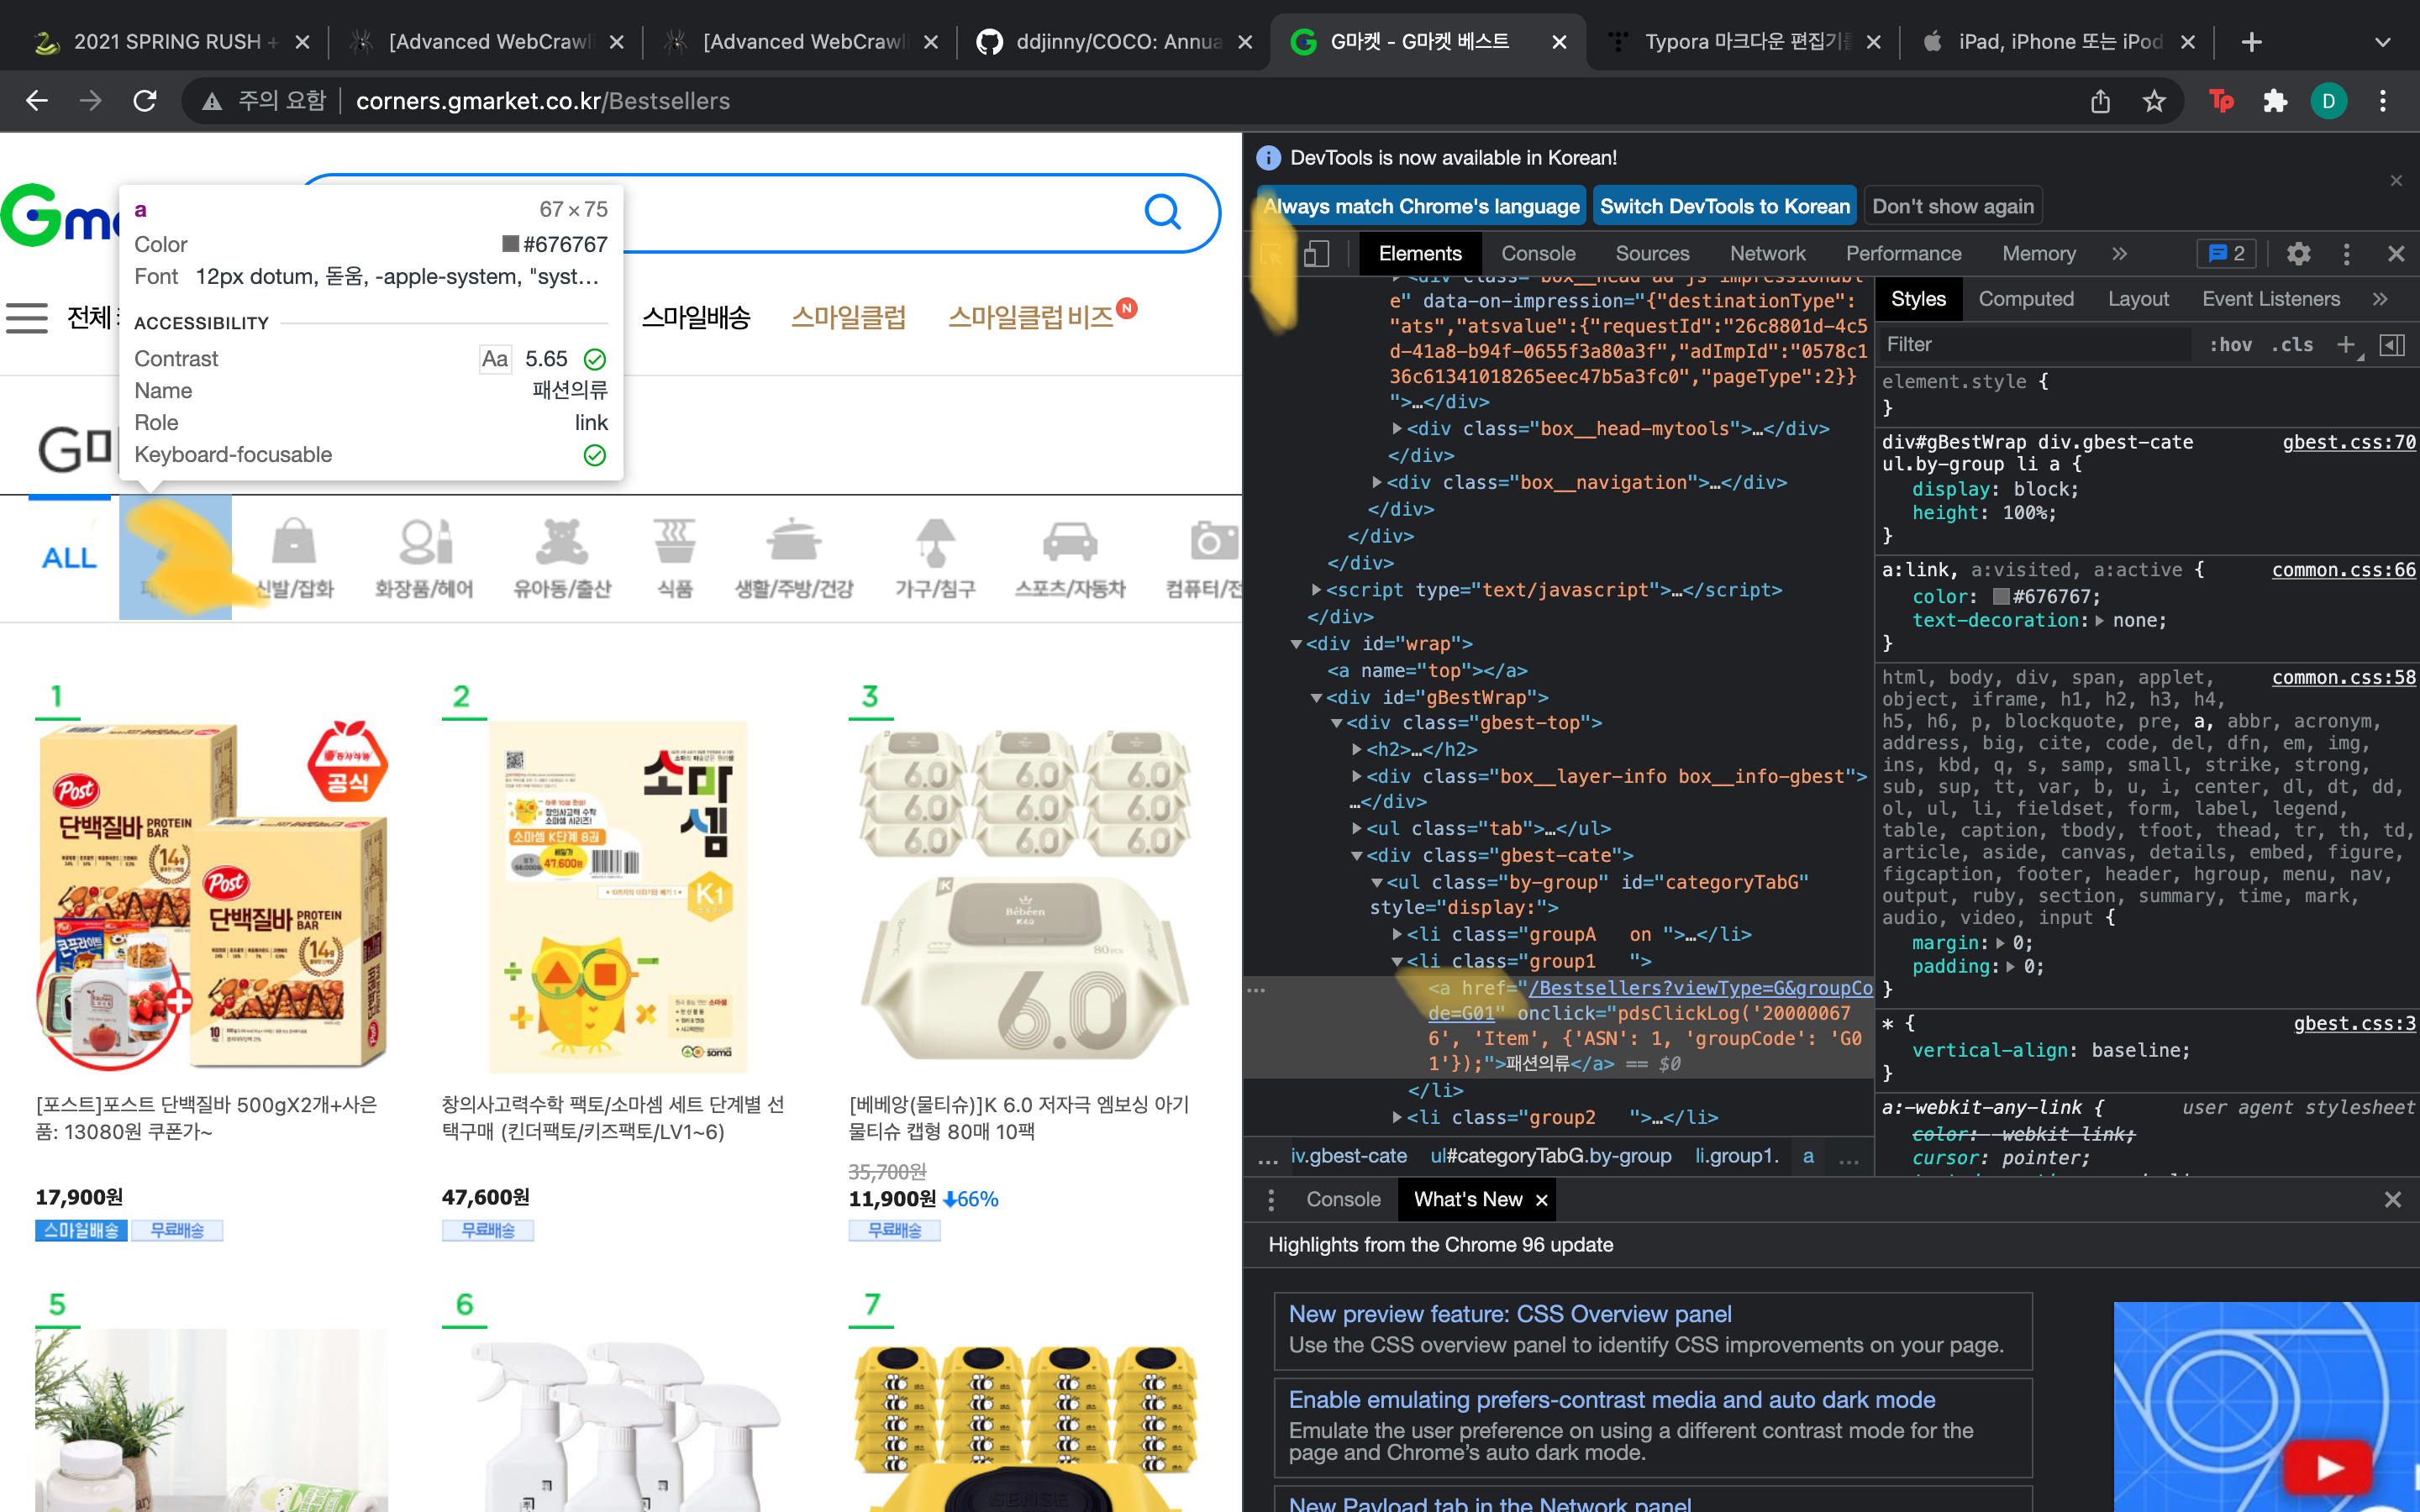Open the 스마일클럽 navigation link

(848, 318)
